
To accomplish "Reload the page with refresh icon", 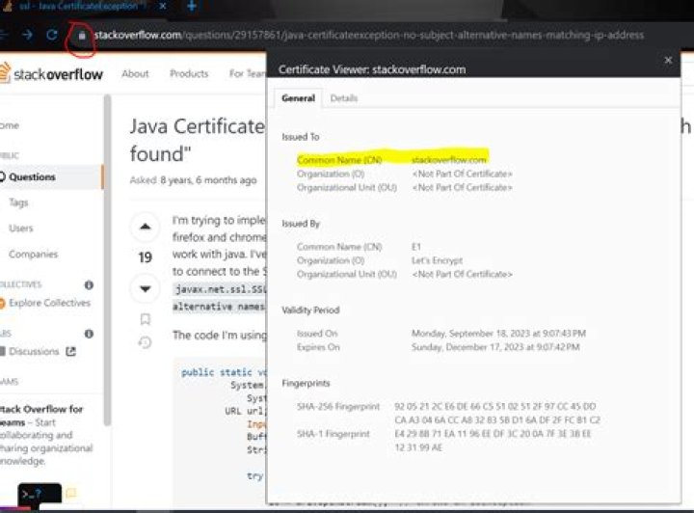I will [52, 35].
